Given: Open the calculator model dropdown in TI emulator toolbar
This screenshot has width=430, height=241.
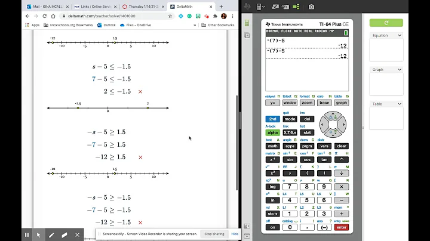Looking at the screenshot, I should [x=260, y=7].
